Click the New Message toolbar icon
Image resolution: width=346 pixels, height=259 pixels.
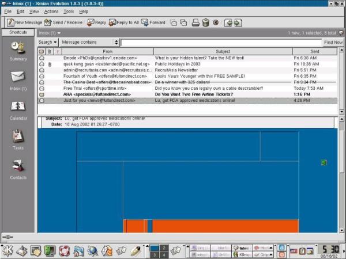[10, 22]
